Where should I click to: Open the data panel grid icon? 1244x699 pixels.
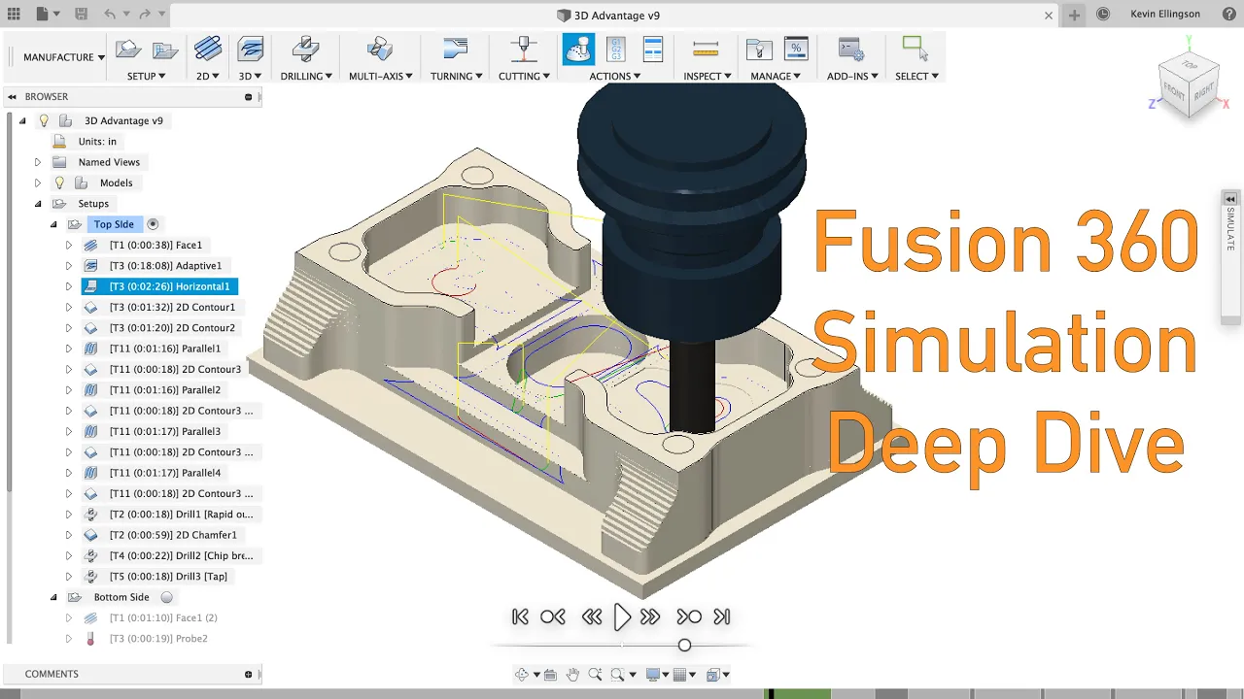14,15
